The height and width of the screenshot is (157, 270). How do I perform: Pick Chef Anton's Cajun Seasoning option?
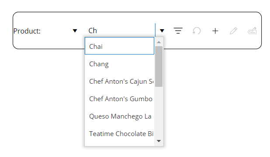click(x=120, y=82)
